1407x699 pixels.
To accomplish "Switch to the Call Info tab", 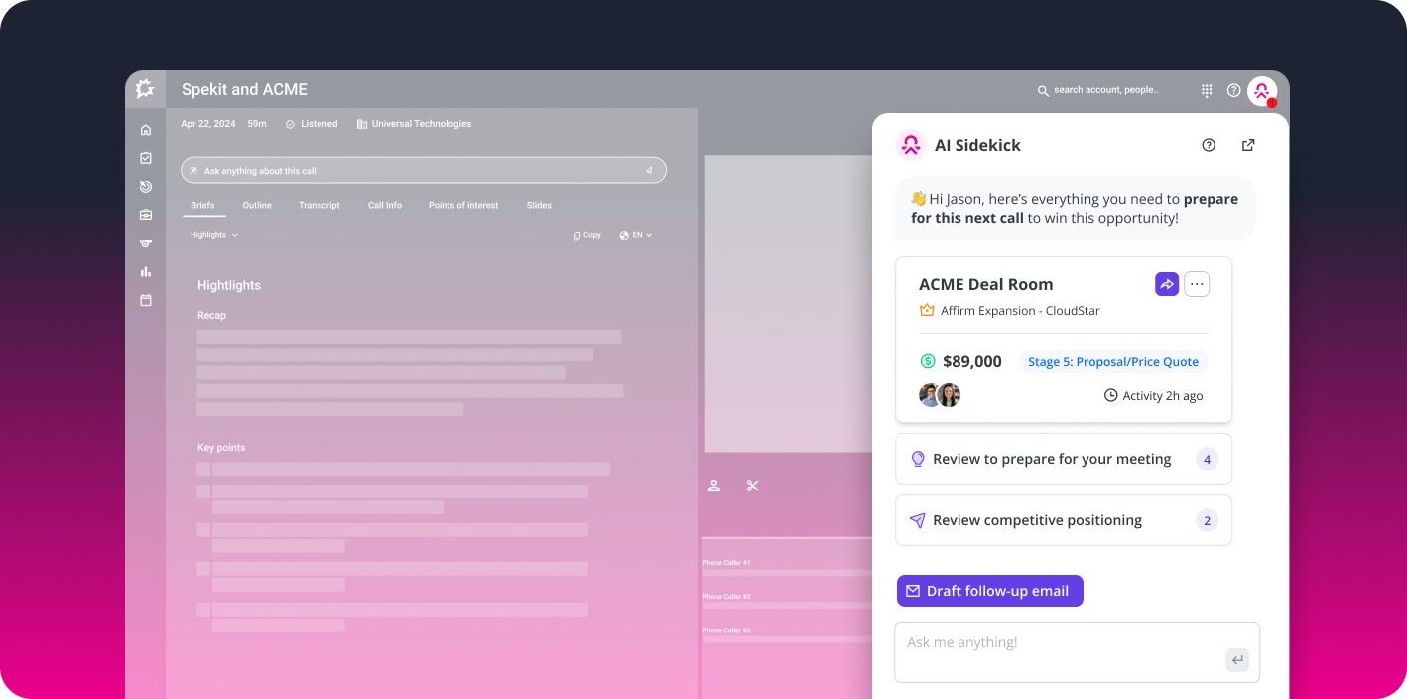I will (x=385, y=205).
